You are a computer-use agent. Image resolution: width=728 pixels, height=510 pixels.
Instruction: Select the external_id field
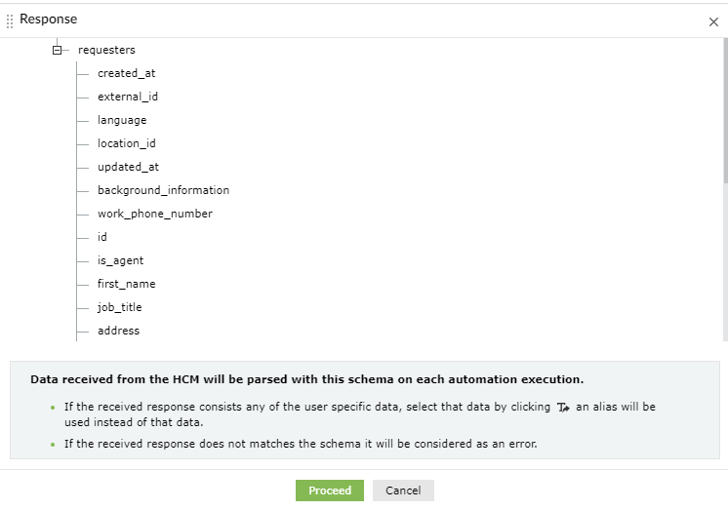click(127, 97)
